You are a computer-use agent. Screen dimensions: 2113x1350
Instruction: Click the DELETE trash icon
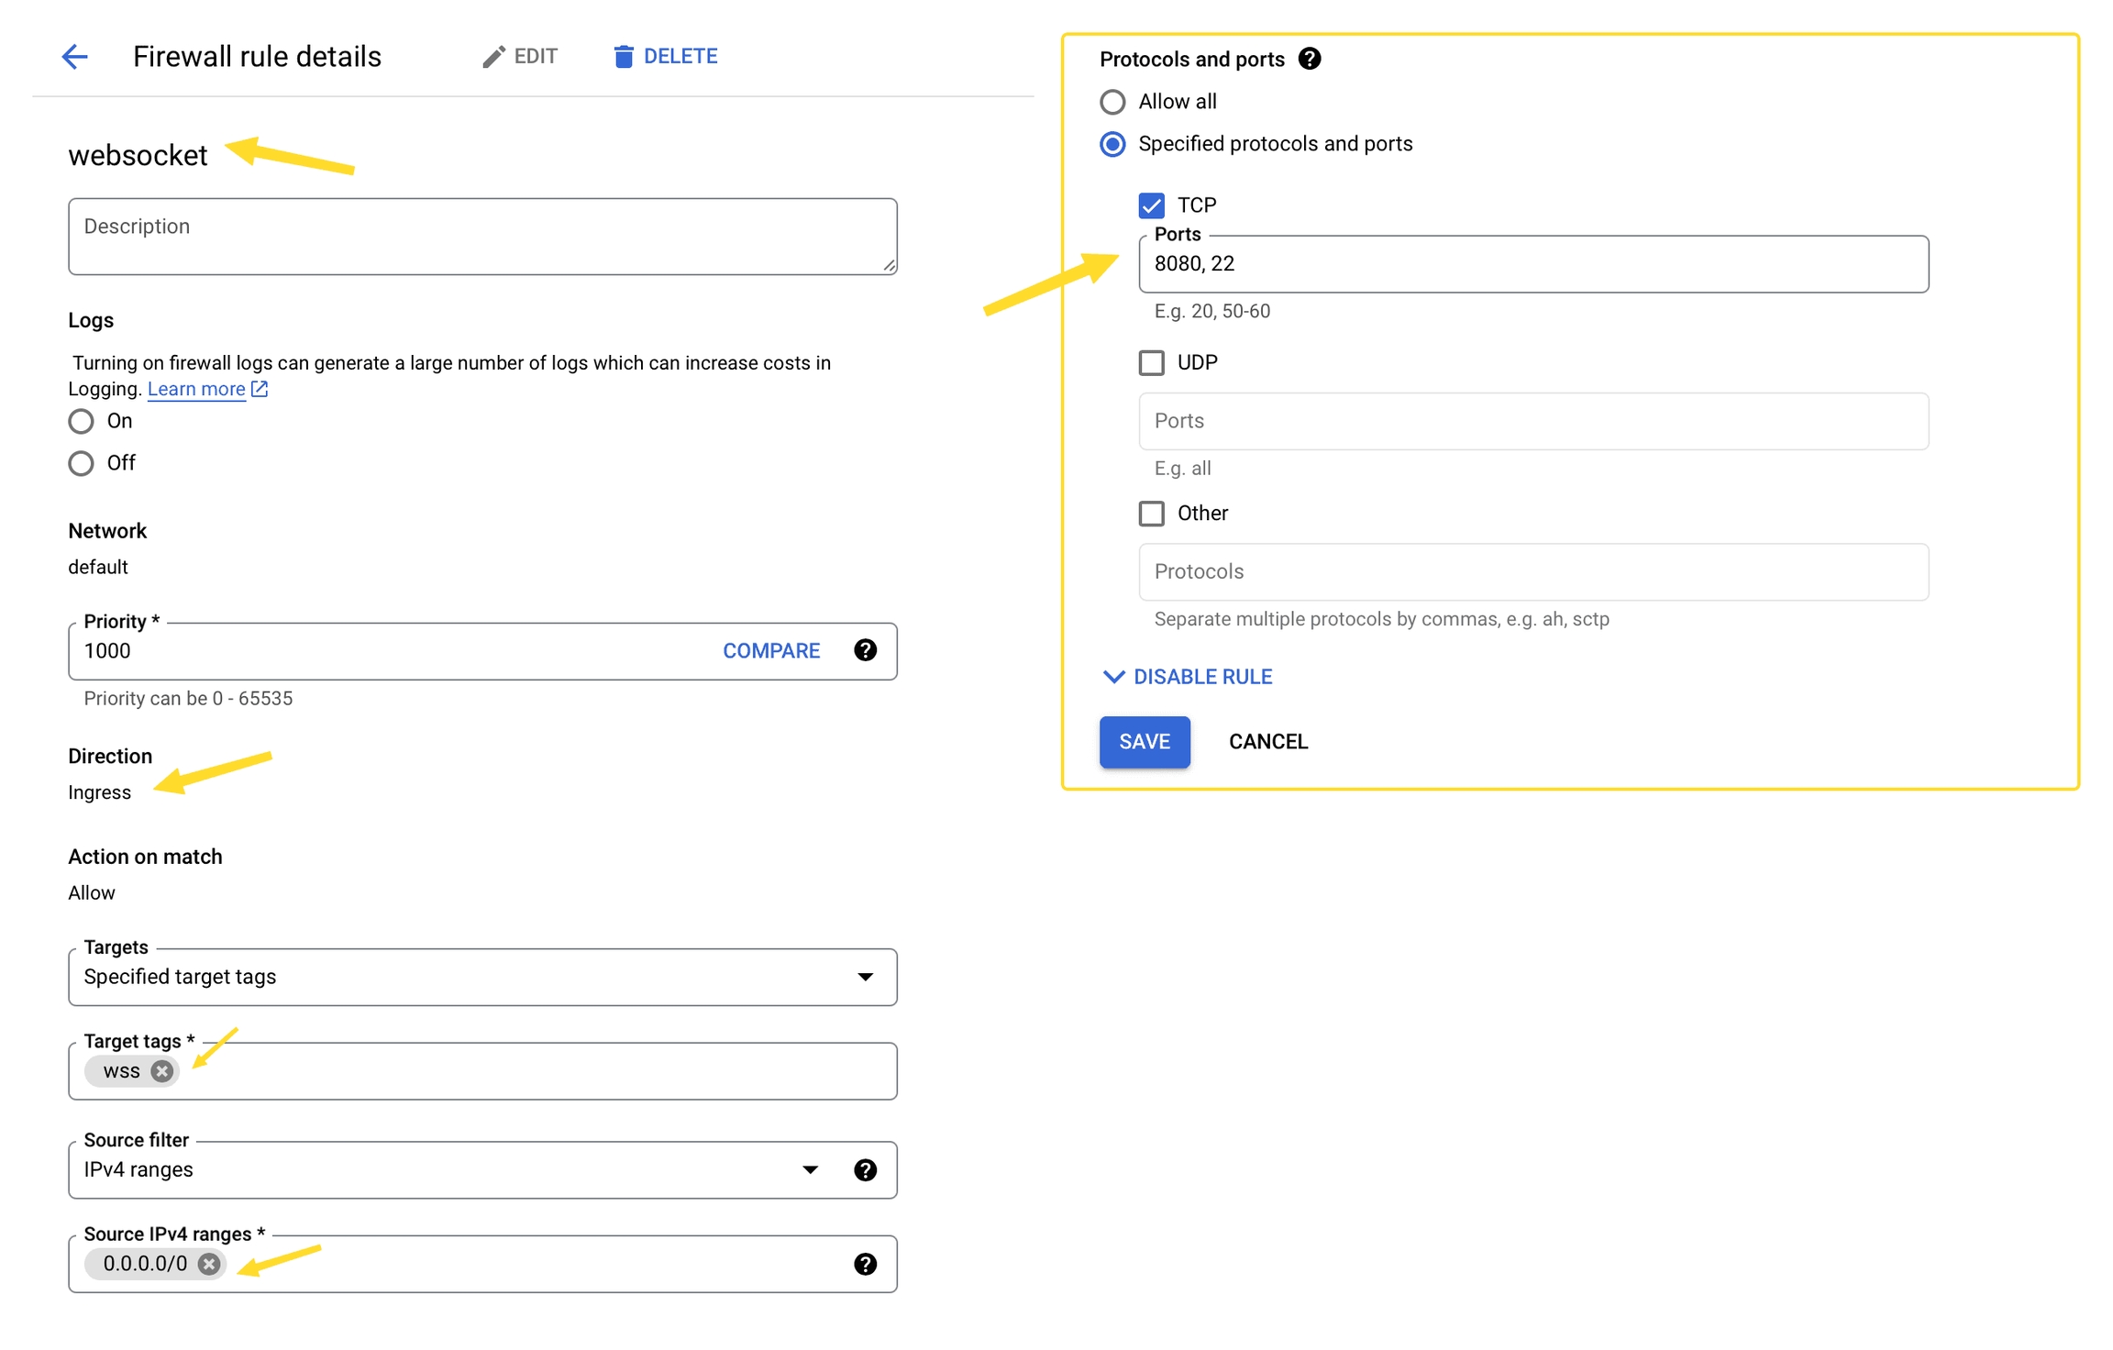(623, 57)
